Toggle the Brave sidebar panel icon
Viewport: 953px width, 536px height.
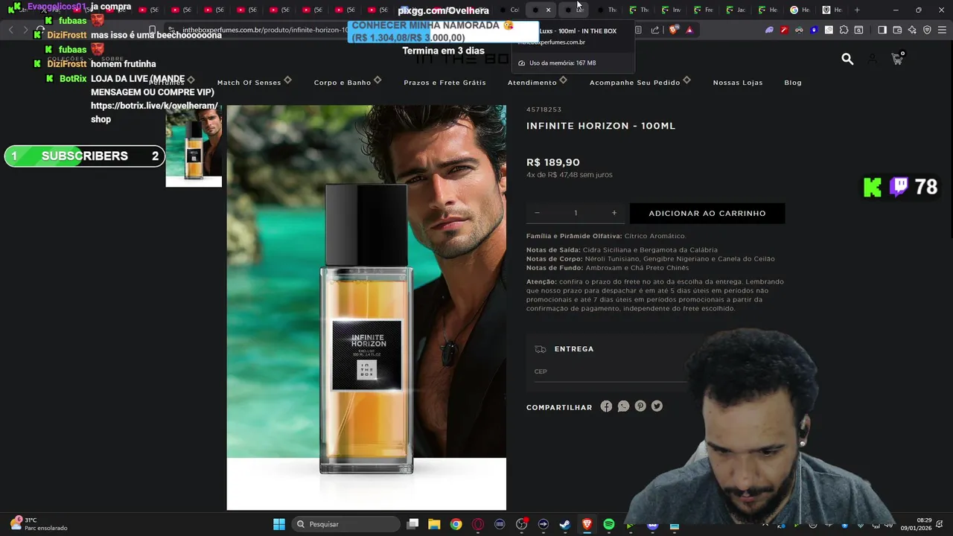[x=882, y=30]
